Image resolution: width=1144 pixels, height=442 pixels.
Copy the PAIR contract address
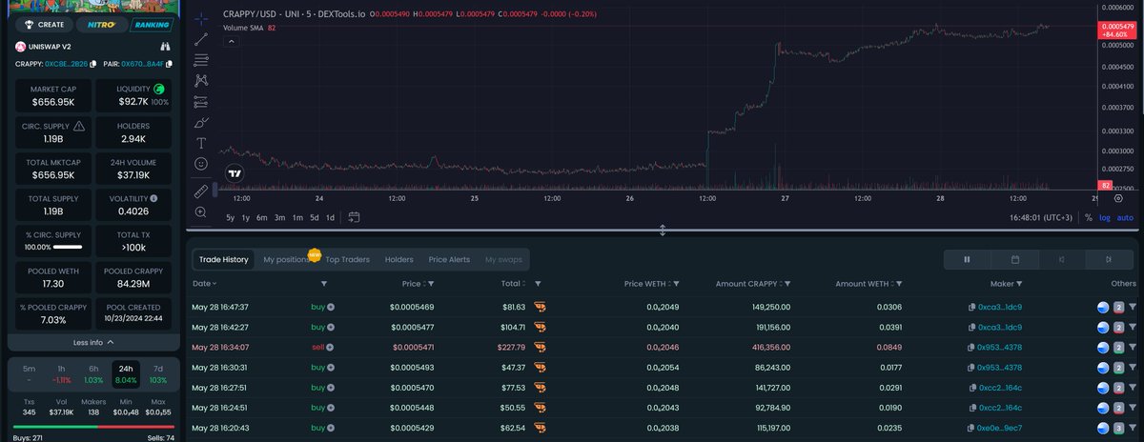point(169,64)
